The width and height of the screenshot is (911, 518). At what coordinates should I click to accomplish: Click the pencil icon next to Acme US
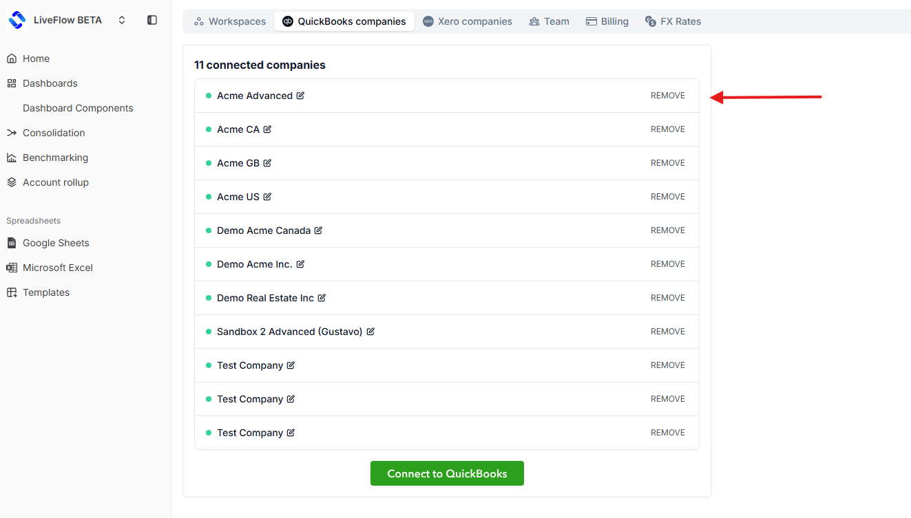coord(267,197)
